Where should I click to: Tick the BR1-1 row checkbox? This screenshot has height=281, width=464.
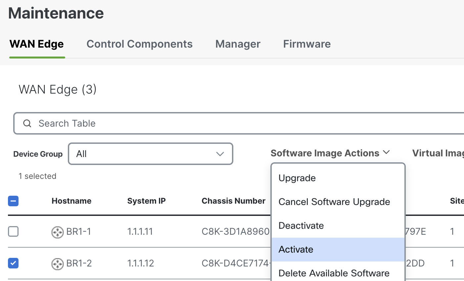(x=13, y=232)
